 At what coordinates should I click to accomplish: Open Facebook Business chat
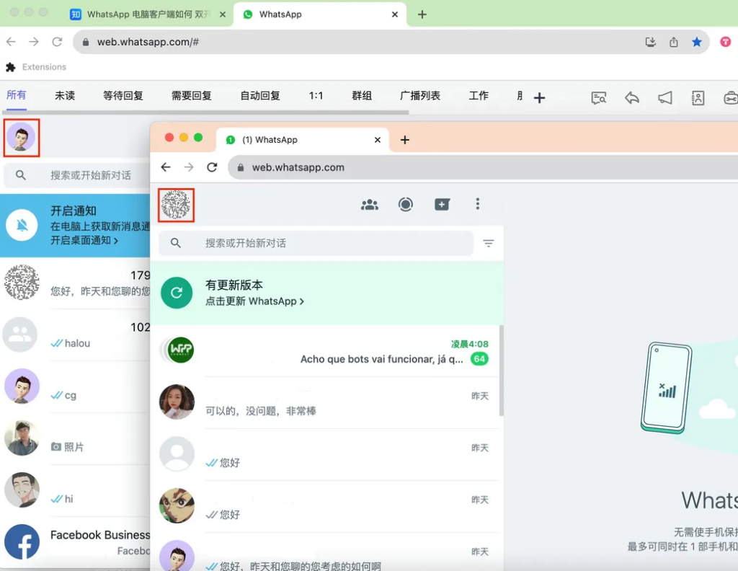(x=75, y=542)
